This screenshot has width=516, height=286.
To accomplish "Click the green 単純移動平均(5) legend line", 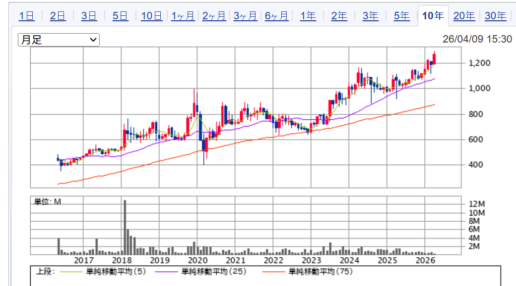I will pyautogui.click(x=72, y=272).
